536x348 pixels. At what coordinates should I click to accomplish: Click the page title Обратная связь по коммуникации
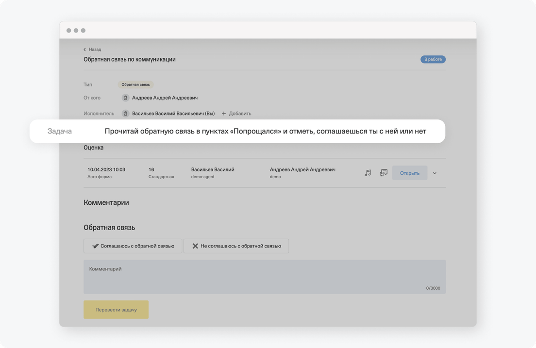click(130, 60)
